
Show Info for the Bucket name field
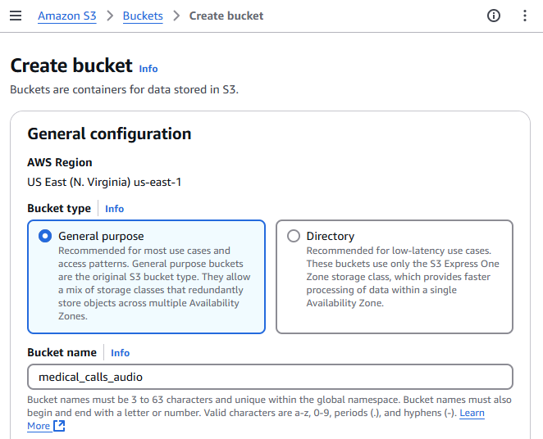(x=121, y=353)
